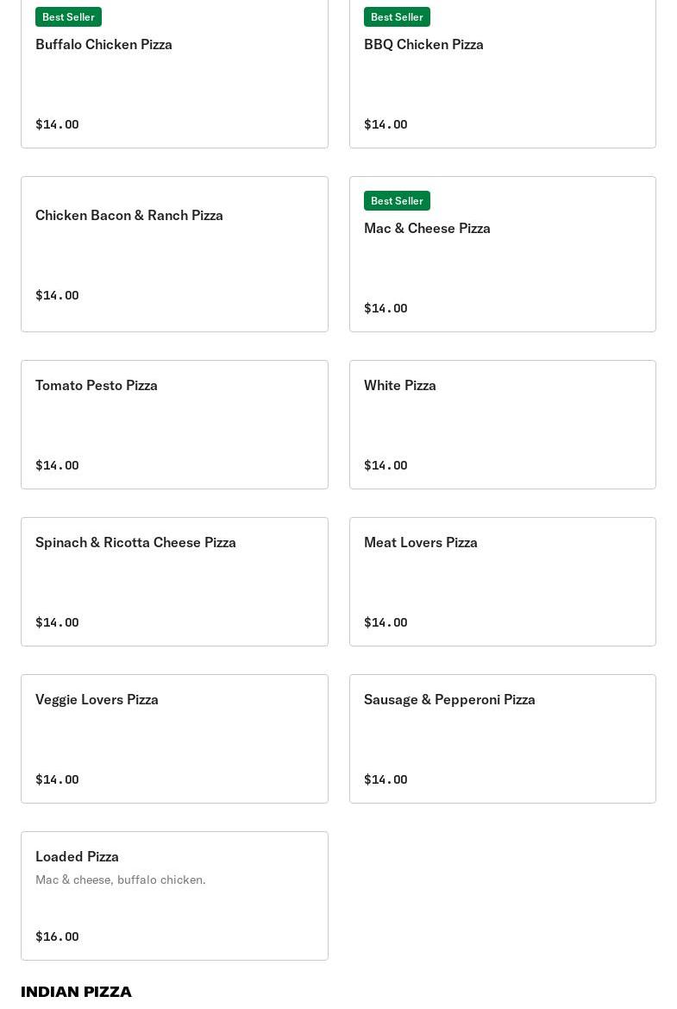677x1009 pixels.
Task: Click Best Seller badge above BBQ Chicken Pizza
Action: click(x=397, y=17)
